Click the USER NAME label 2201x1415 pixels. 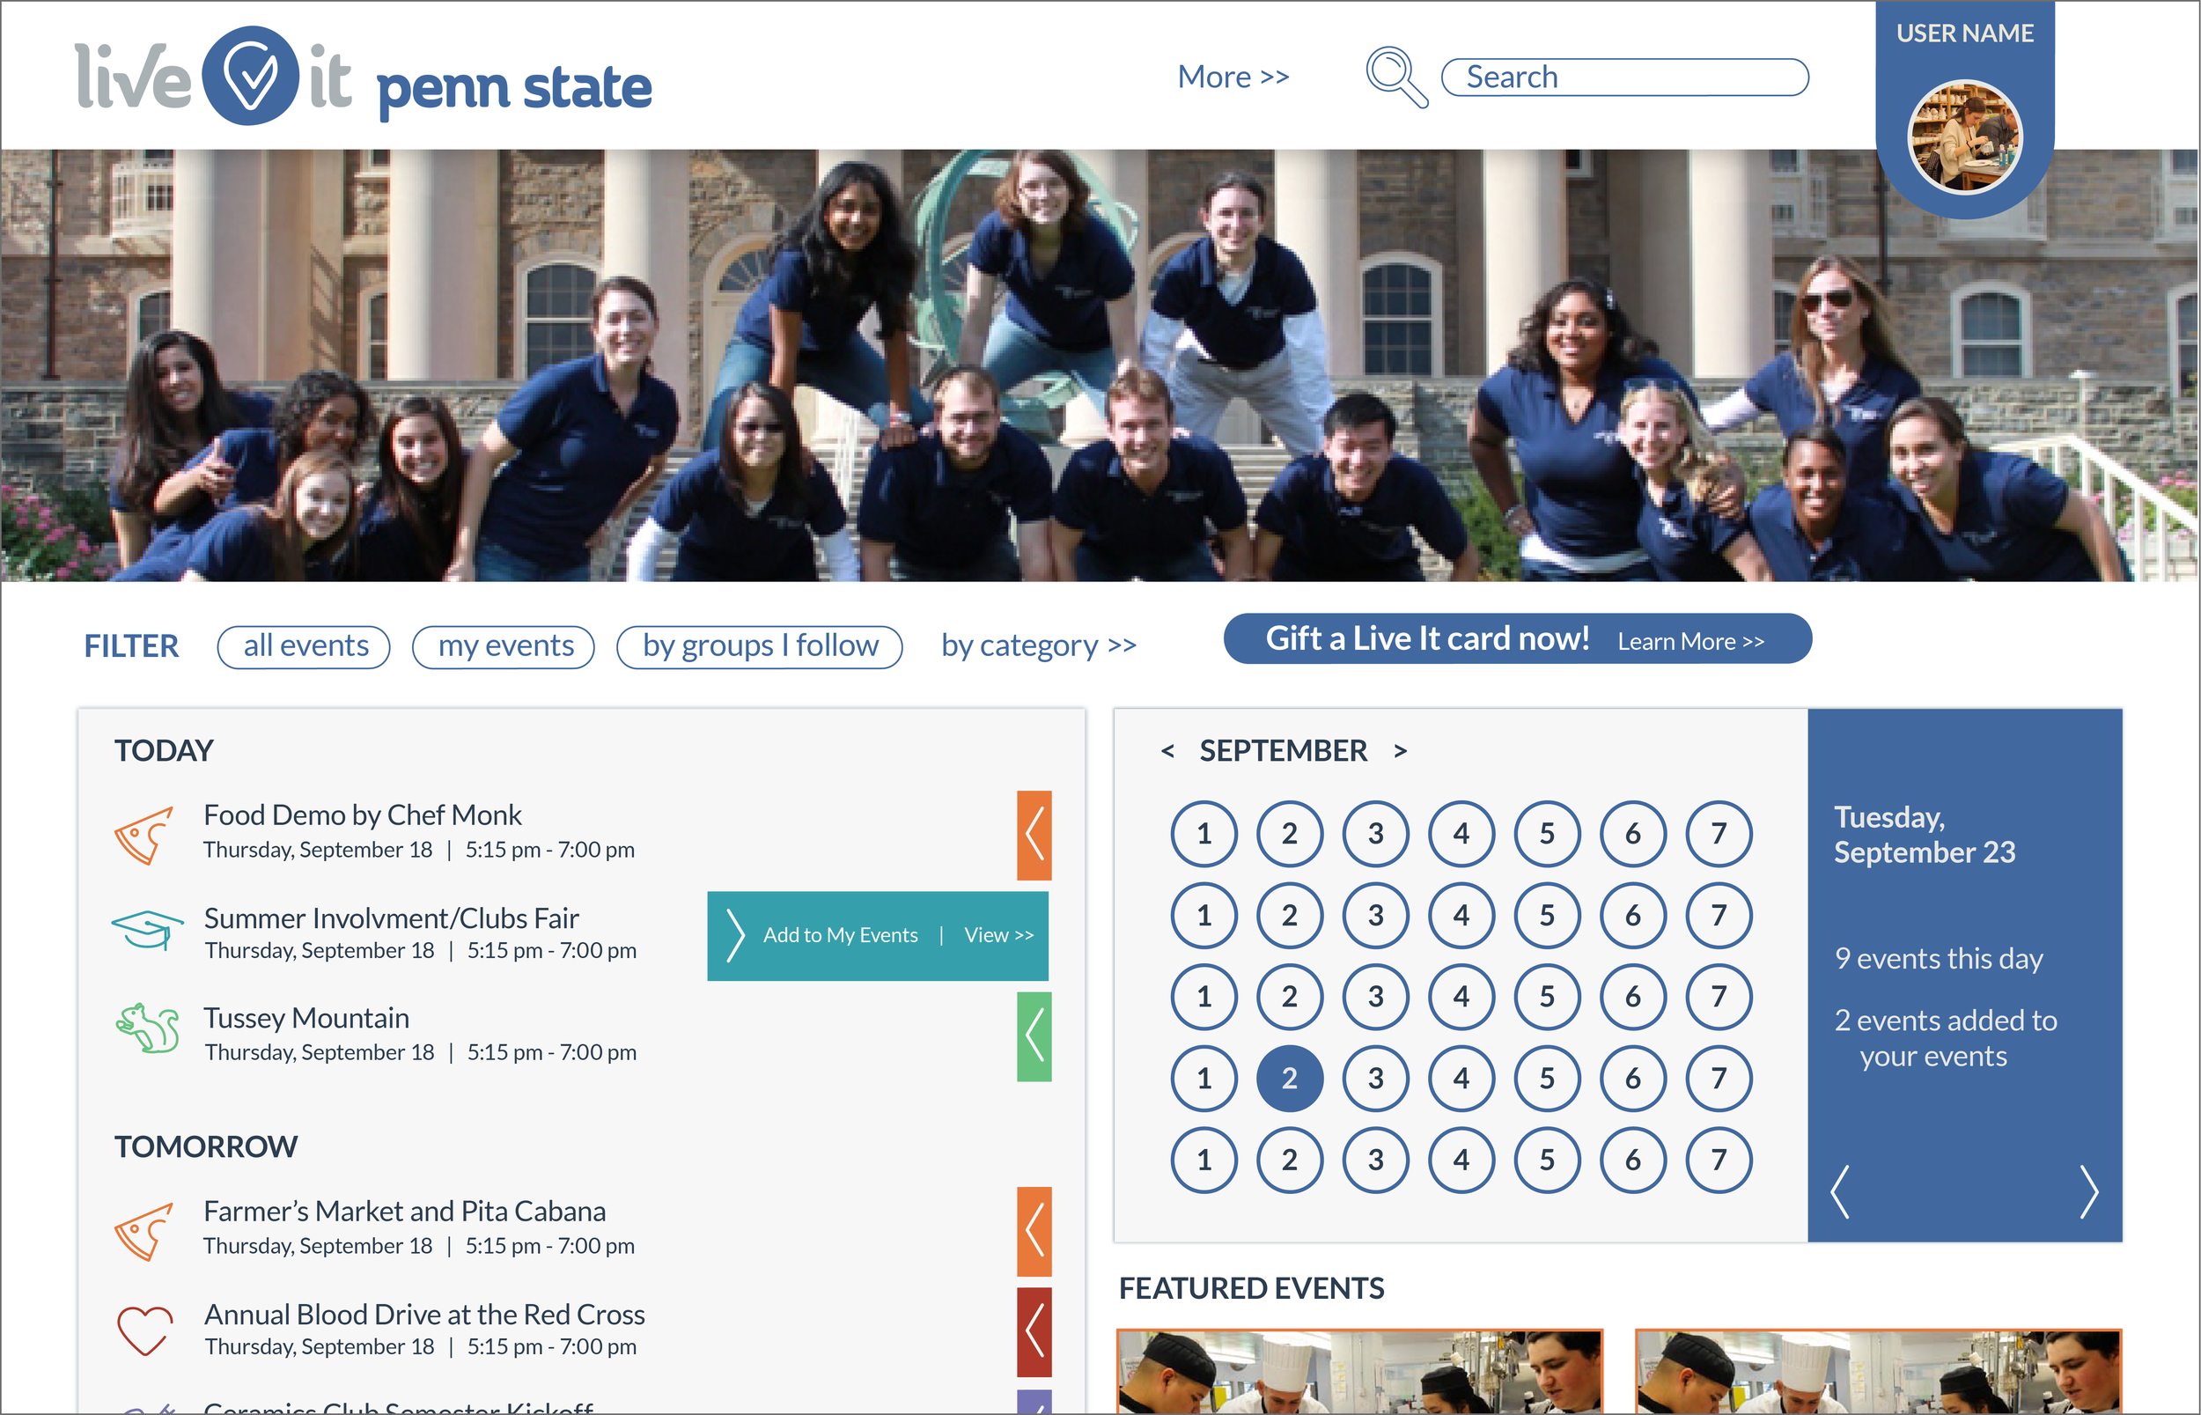coord(1965,33)
